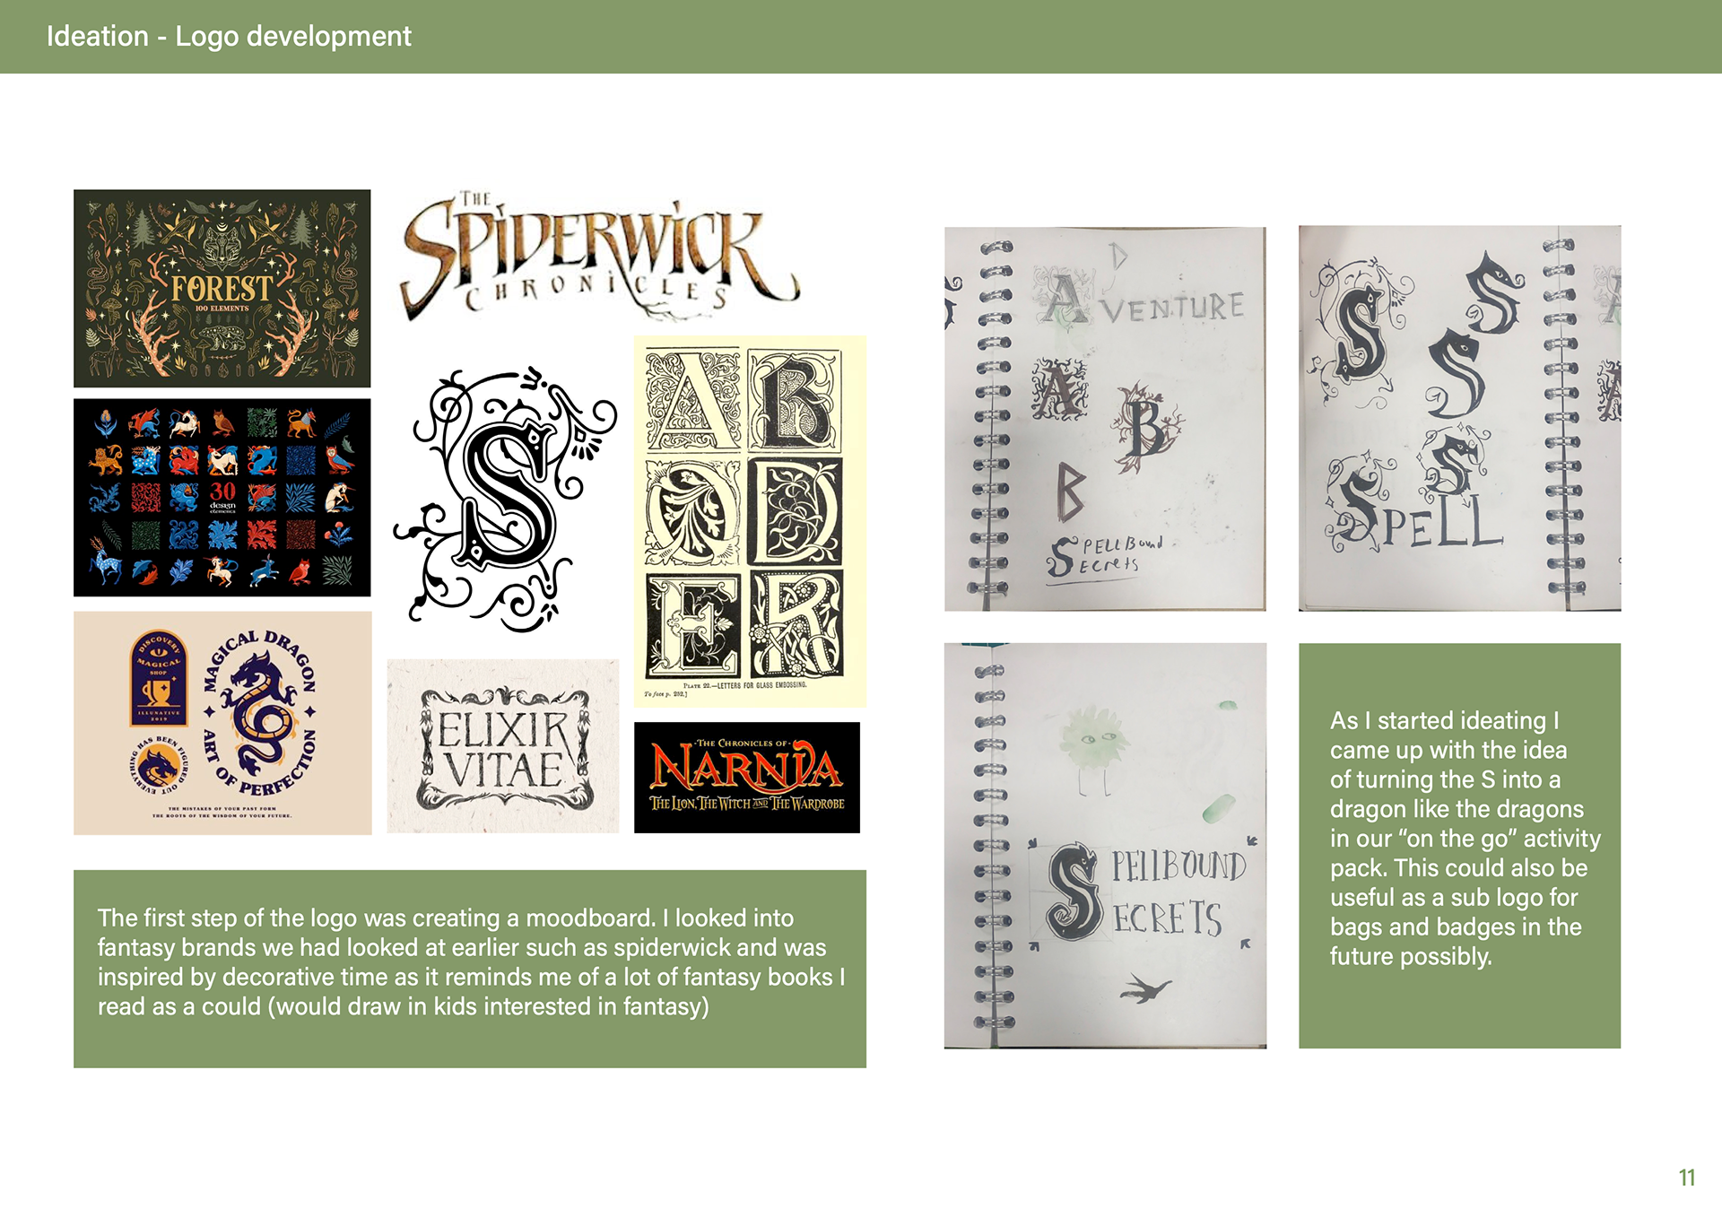The width and height of the screenshot is (1722, 1218).
Task: Select the ornate decorative S letter illustration
Action: point(505,498)
